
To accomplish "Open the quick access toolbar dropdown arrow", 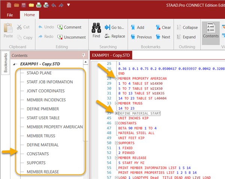I will pyautogui.click(x=68, y=5).
